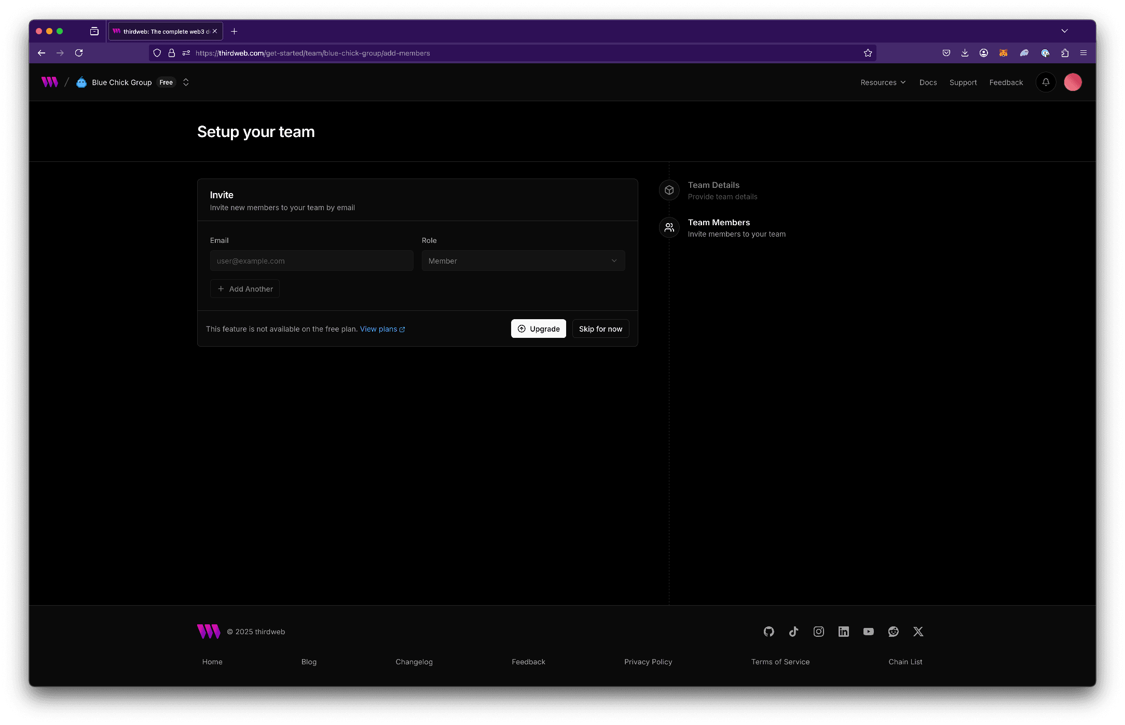Click the Skip for now button

click(x=600, y=329)
